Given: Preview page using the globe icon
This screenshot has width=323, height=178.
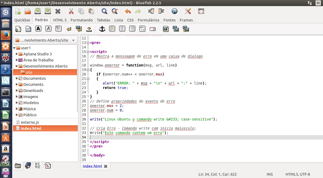Looking at the screenshot, I should 174,11.
